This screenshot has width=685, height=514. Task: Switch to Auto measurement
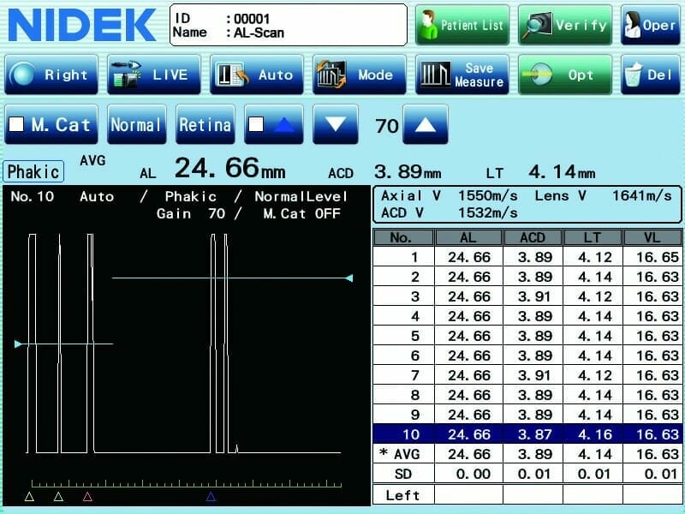(257, 75)
